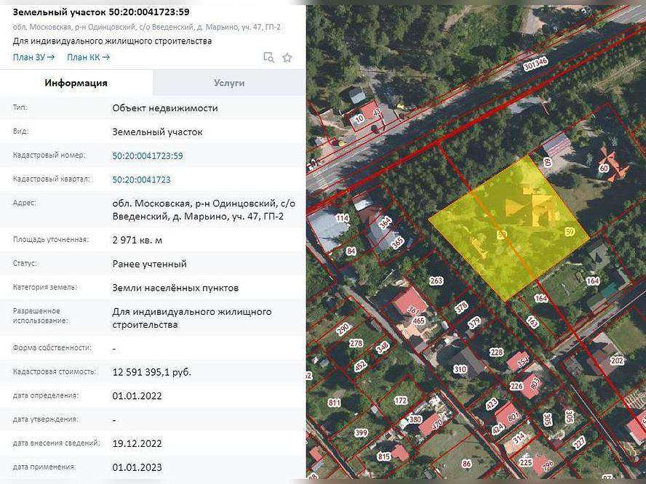Open cadastral quarter 50:20:0041723 link
This screenshot has height=484, width=646.
tap(141, 180)
